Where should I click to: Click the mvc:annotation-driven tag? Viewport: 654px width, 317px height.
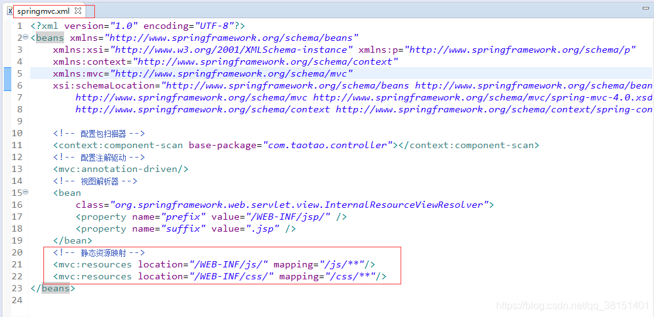click(121, 169)
